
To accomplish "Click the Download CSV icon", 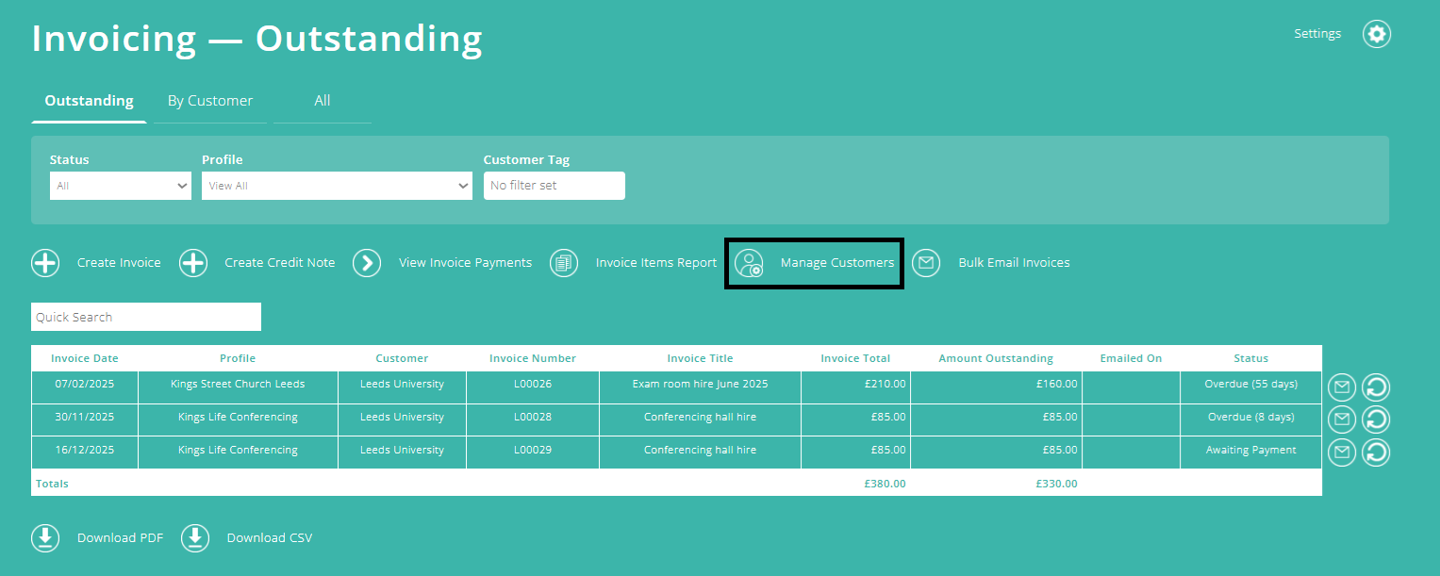I will [194, 537].
